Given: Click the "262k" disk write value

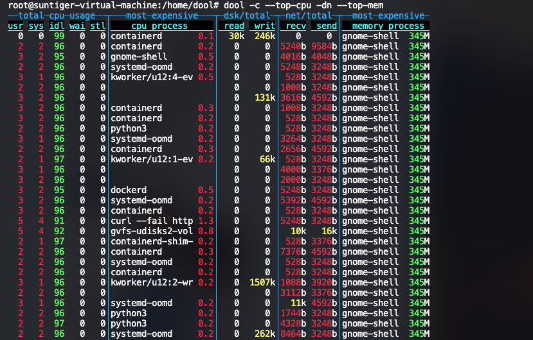Looking at the screenshot, I should coord(265,334).
